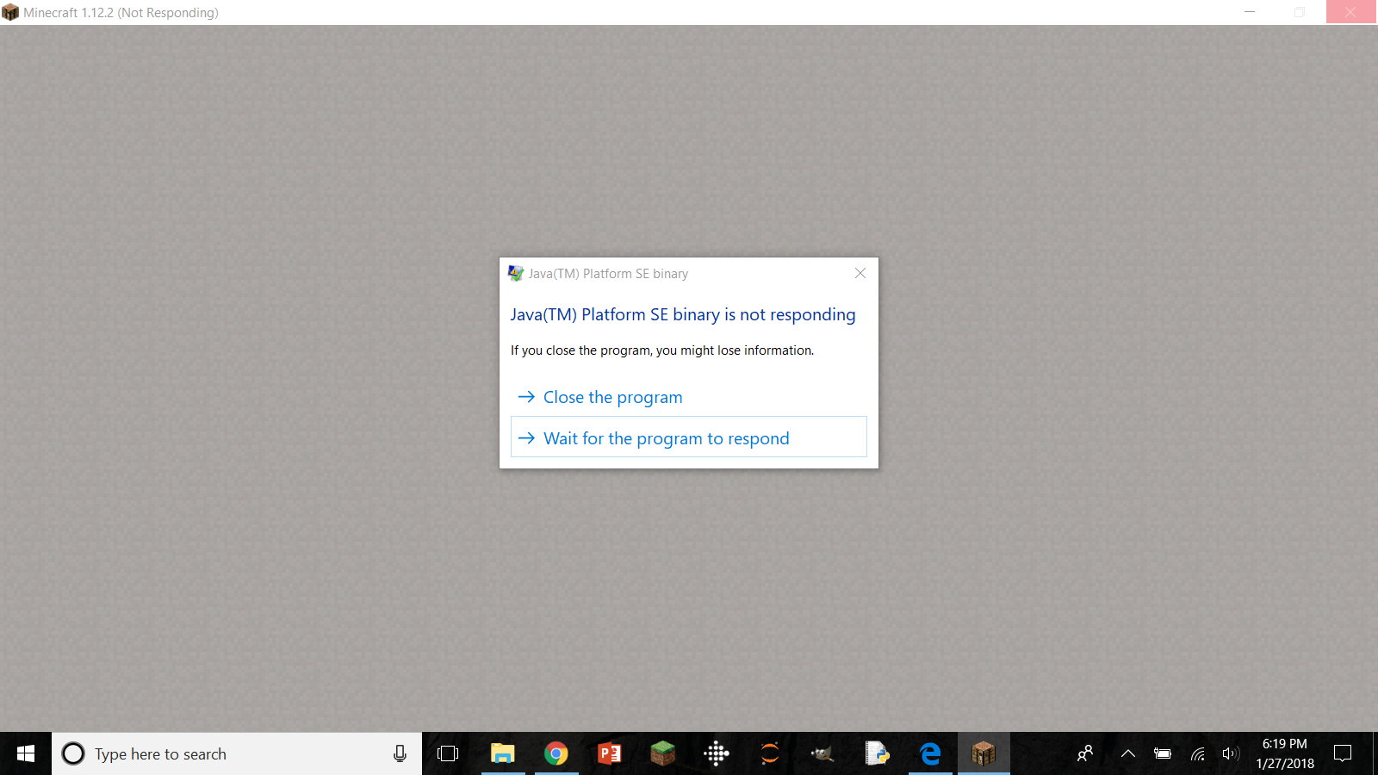
Task: Open the Minecraft grass block launcher icon
Action: (662, 753)
